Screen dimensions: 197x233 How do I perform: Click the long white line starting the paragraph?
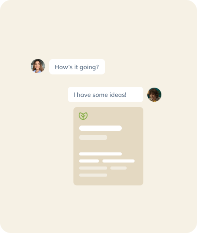coord(100,154)
